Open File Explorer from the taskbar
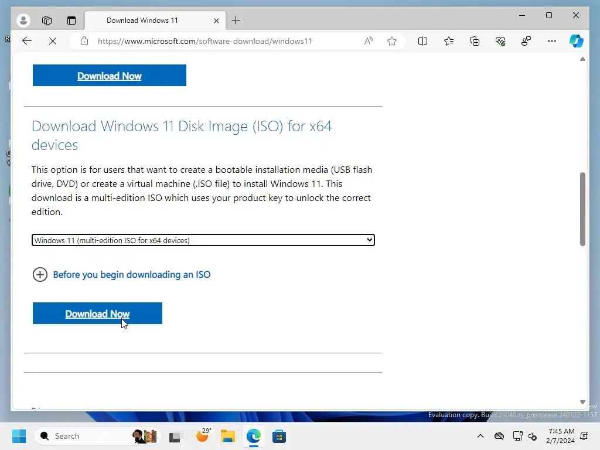 click(x=228, y=436)
